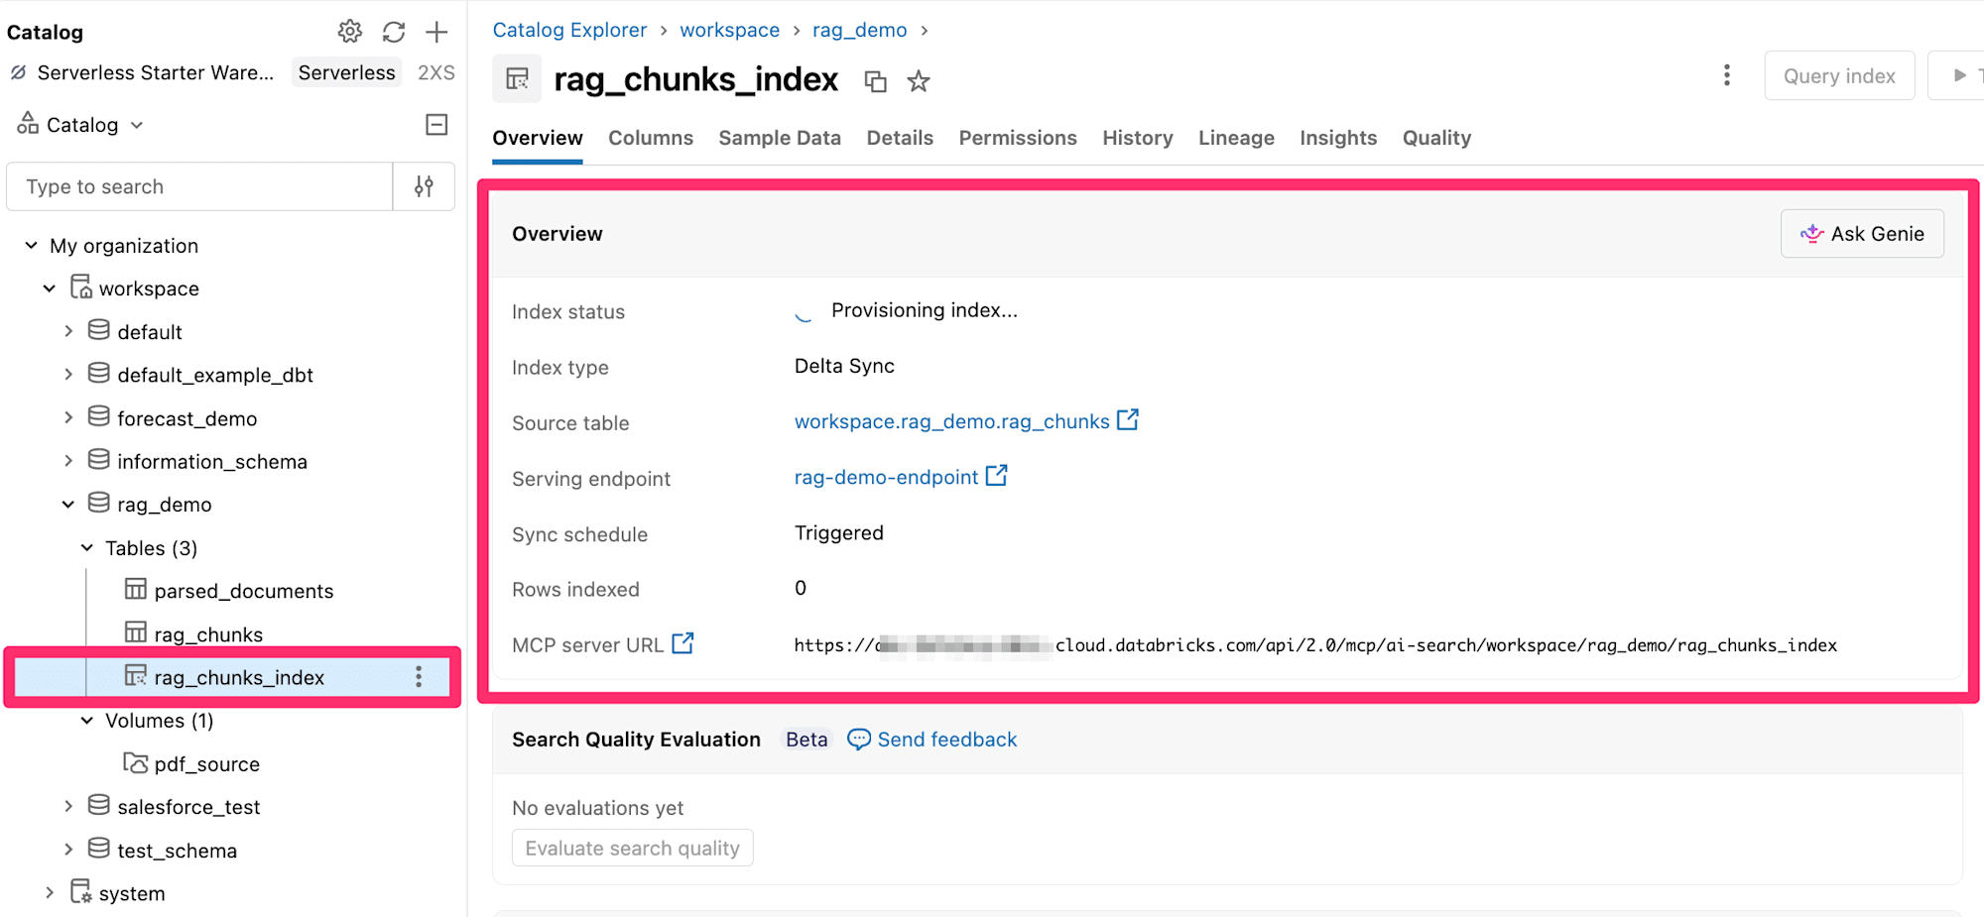Viewport: 1984px width, 917px height.
Task: Click the Send feedback link
Action: click(947, 740)
